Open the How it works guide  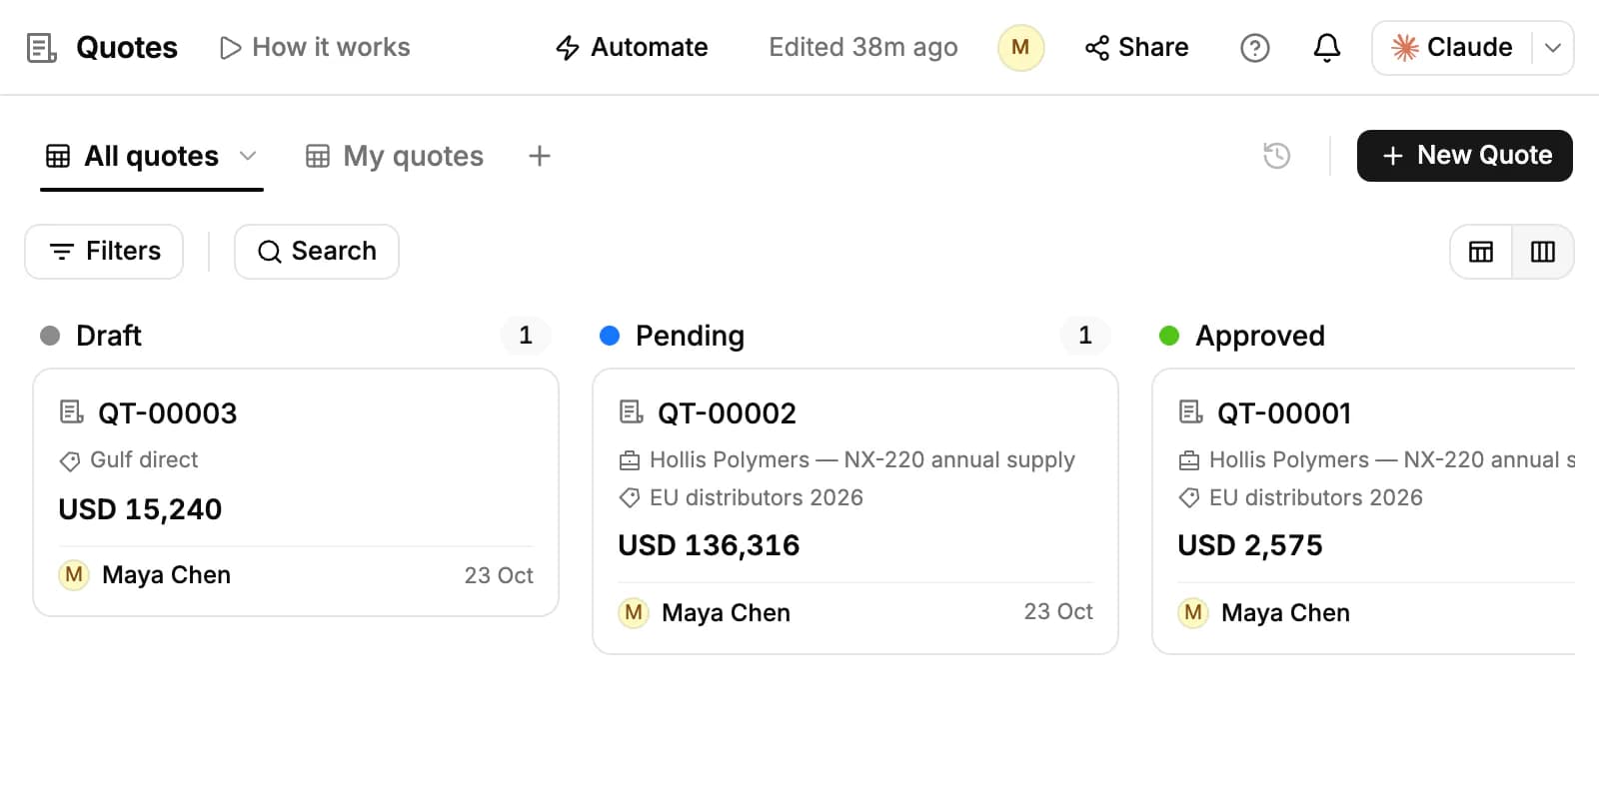click(314, 47)
